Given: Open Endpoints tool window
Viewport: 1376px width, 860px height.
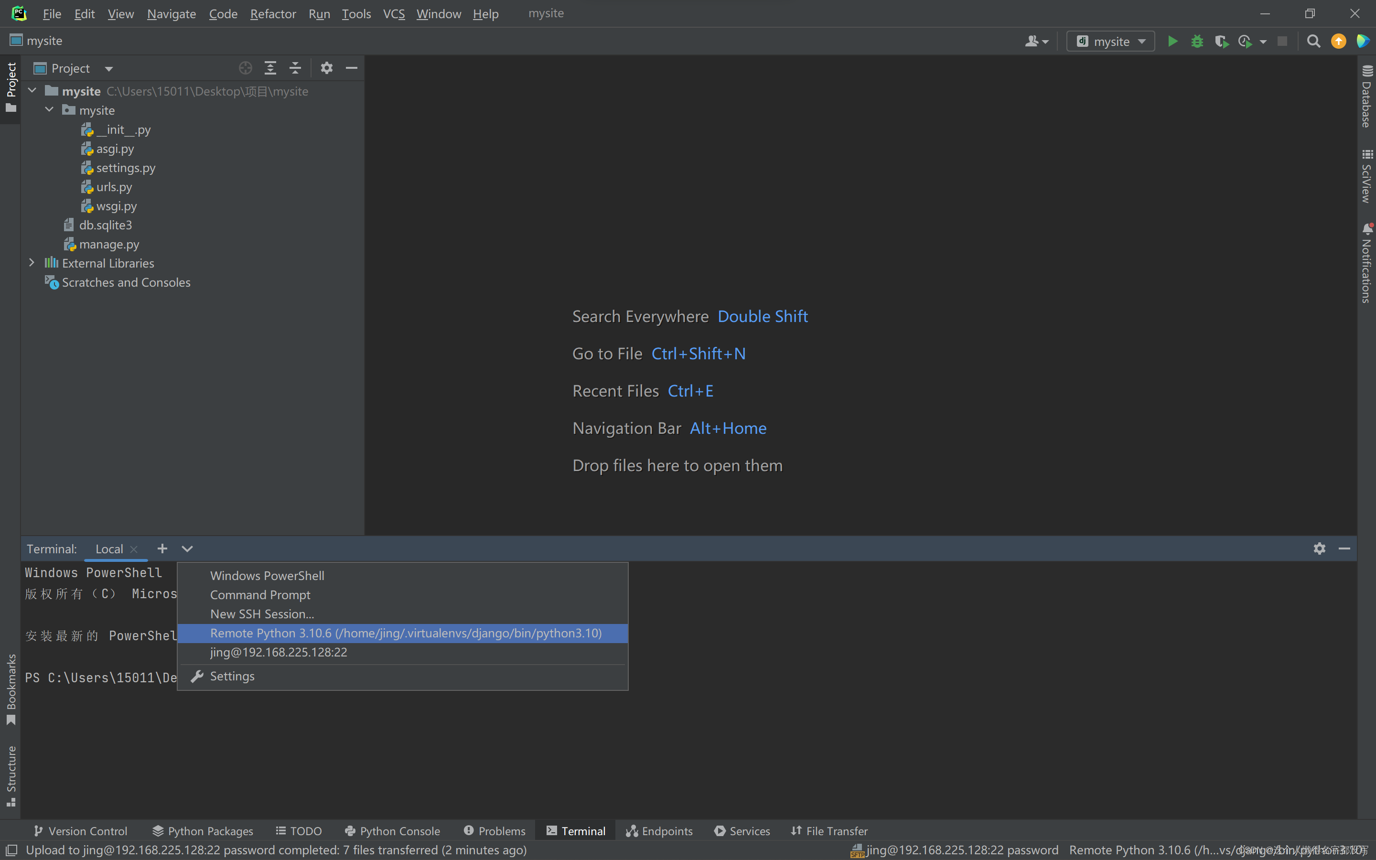Looking at the screenshot, I should pos(659,830).
